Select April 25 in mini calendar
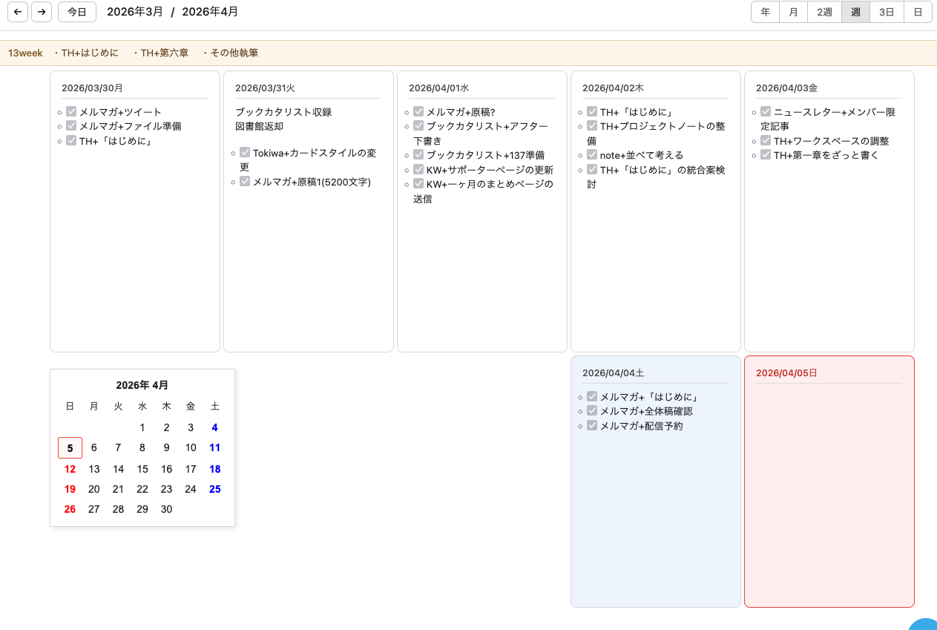The width and height of the screenshot is (937, 630). pos(214,489)
